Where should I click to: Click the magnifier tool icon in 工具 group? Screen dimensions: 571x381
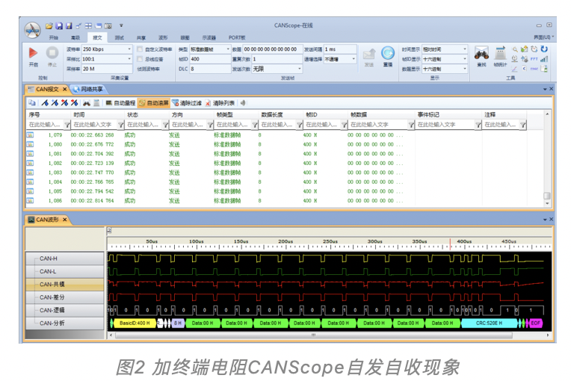click(514, 49)
